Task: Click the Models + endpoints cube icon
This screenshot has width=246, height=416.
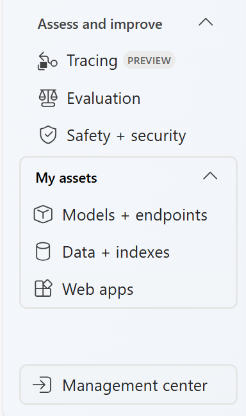Action: (43, 214)
